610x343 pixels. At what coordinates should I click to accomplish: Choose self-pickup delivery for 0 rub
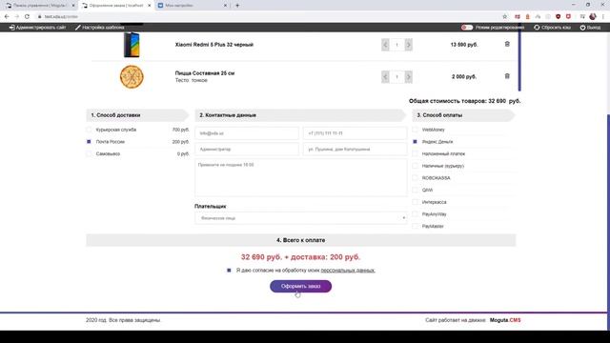click(89, 153)
